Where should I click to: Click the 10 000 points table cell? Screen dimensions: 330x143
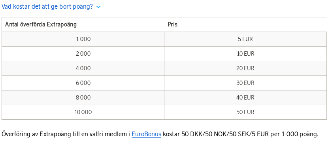click(83, 112)
